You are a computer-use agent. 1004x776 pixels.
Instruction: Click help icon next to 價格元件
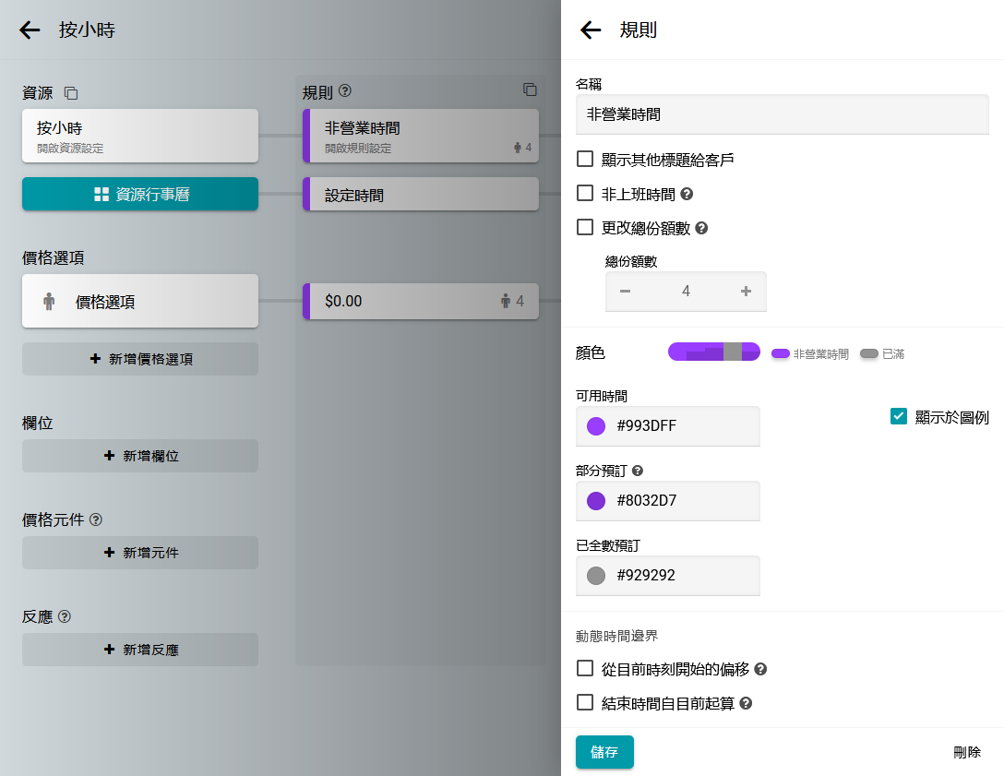click(x=96, y=519)
